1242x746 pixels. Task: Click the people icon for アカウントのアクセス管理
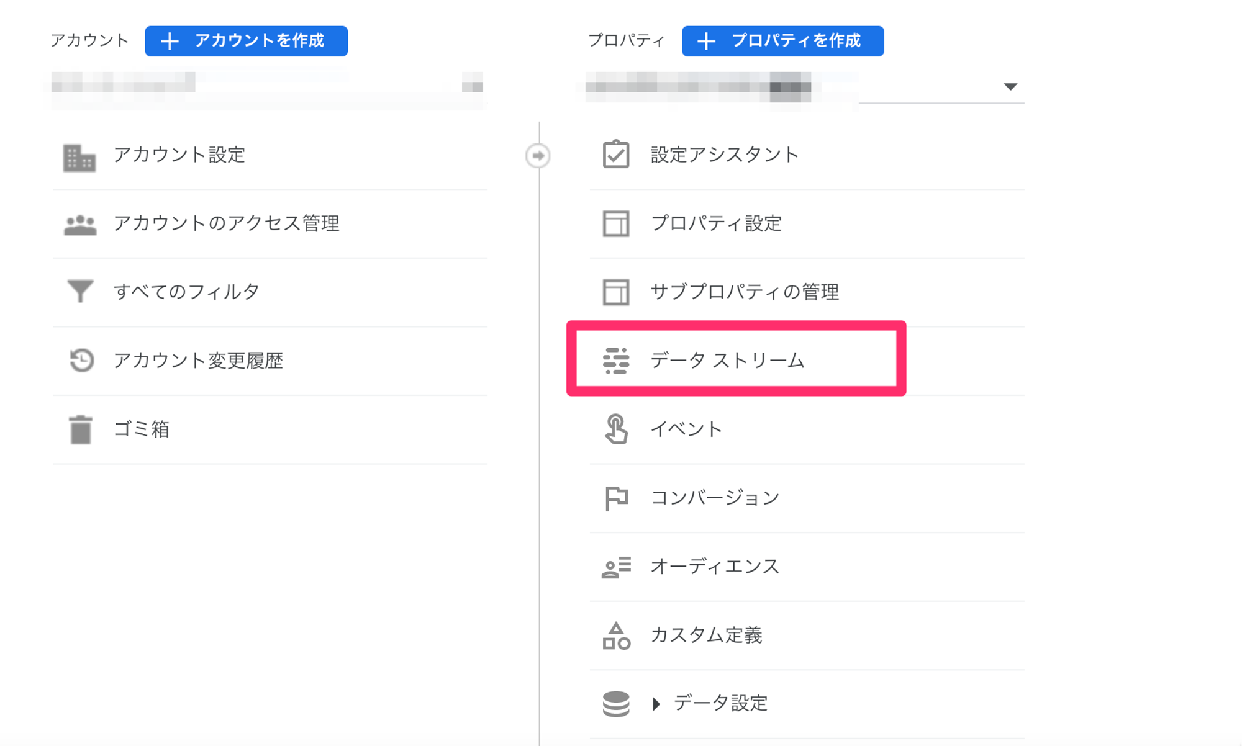tap(80, 225)
